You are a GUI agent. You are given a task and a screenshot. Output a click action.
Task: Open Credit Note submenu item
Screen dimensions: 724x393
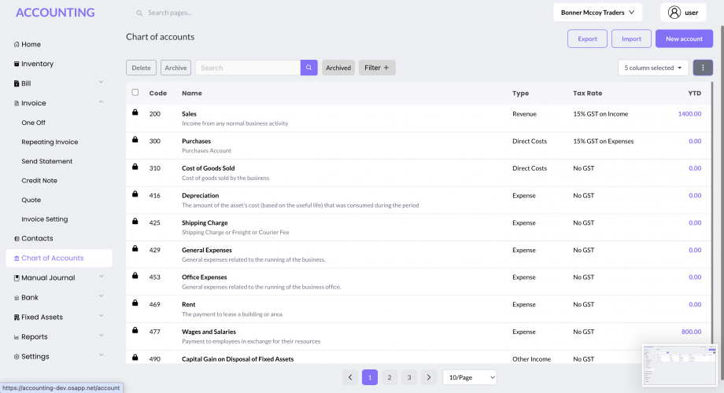tap(39, 181)
